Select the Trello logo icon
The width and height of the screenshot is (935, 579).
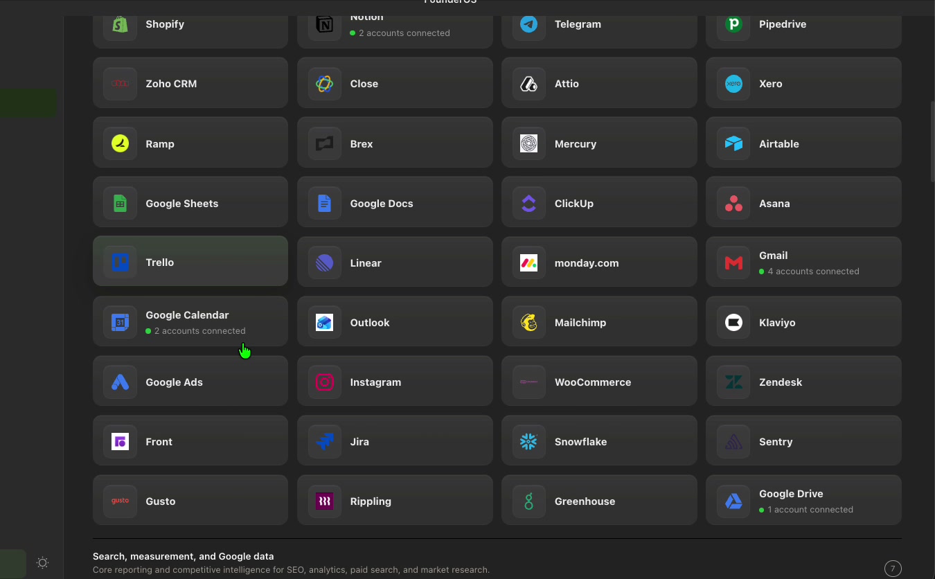pos(121,262)
